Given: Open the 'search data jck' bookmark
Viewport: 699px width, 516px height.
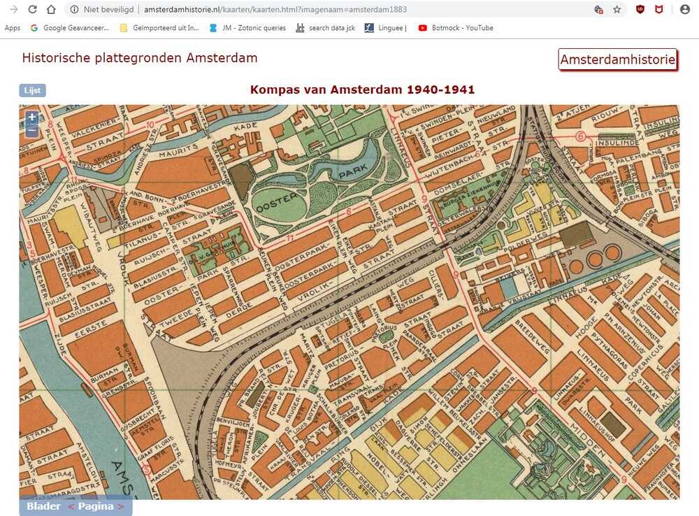Looking at the screenshot, I should click(x=326, y=28).
